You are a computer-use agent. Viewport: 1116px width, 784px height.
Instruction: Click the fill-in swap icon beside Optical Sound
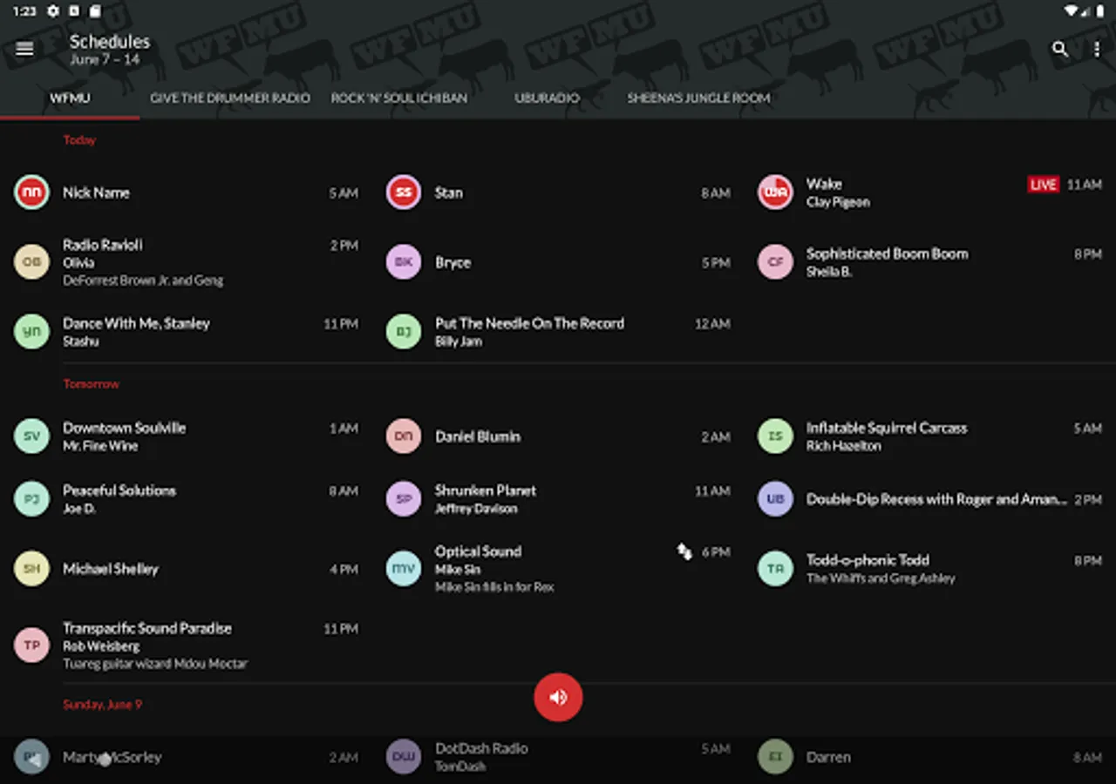click(684, 551)
